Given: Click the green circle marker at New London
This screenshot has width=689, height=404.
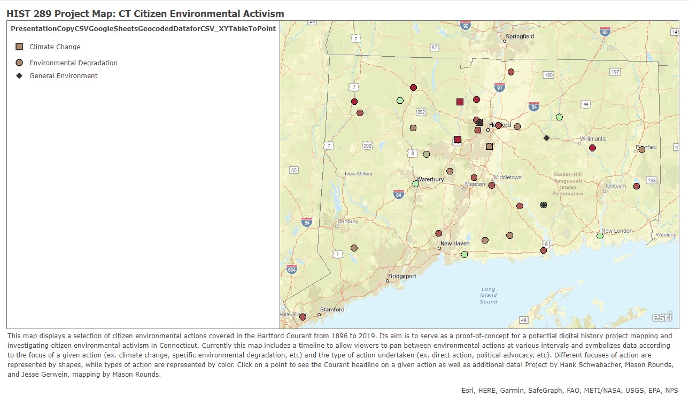Looking at the screenshot, I should (600, 235).
